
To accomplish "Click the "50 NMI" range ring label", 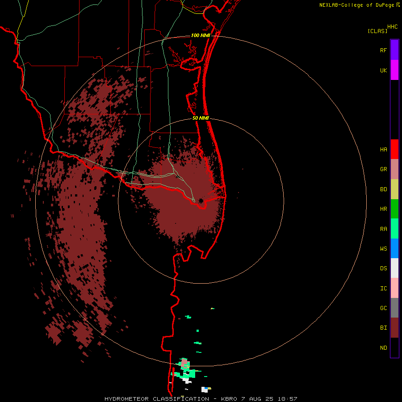I will point(201,118).
